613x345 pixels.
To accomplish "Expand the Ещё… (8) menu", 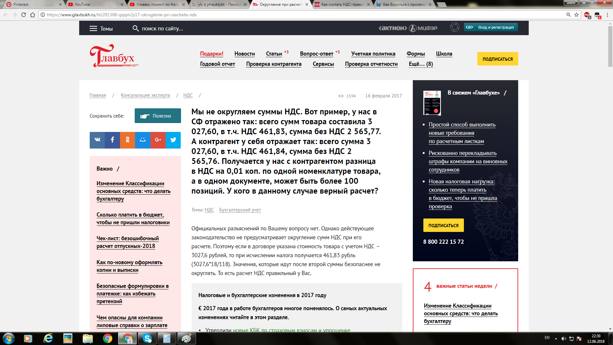I will (421, 64).
